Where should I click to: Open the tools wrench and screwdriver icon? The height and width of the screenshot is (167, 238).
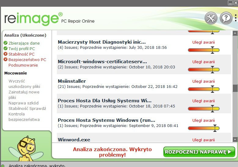(211, 18)
